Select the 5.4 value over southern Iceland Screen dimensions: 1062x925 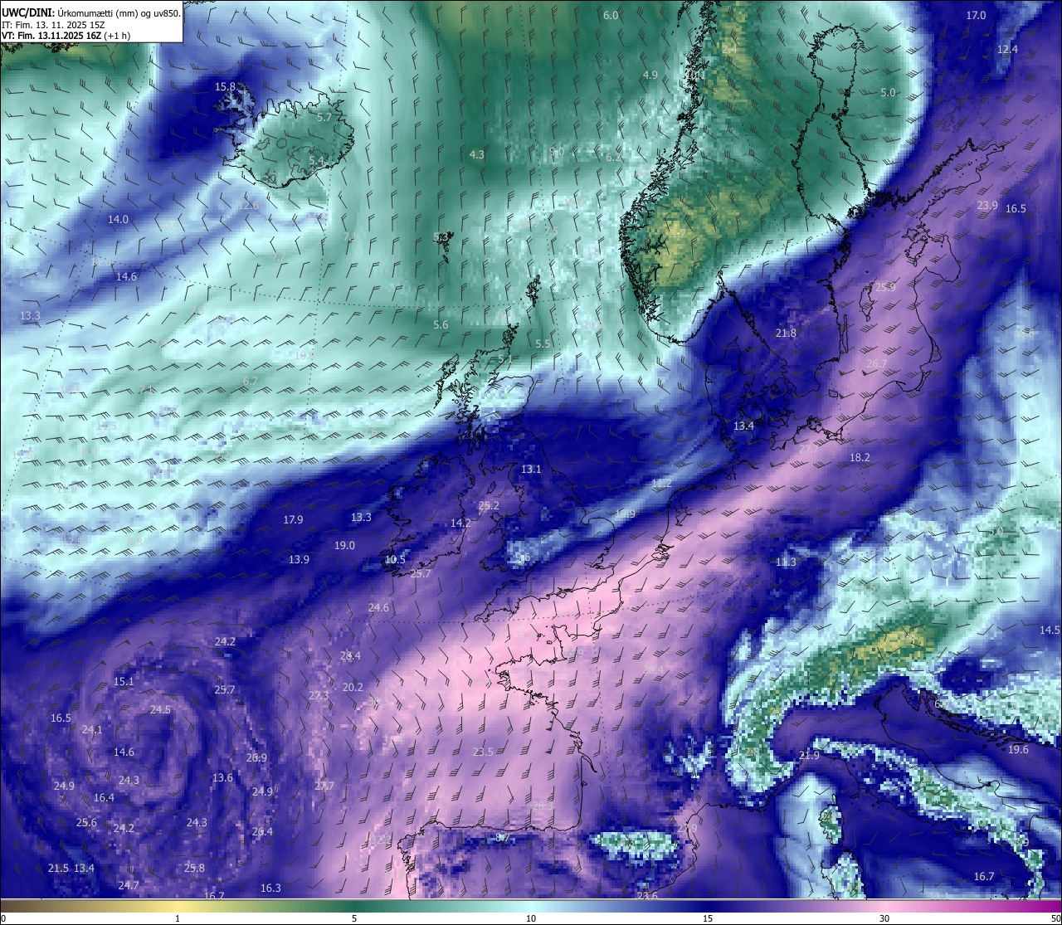pos(316,160)
